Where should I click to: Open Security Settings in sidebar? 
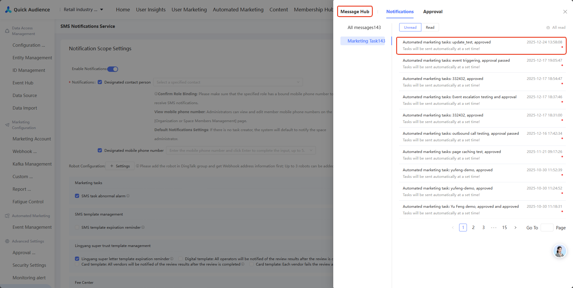click(x=29, y=265)
